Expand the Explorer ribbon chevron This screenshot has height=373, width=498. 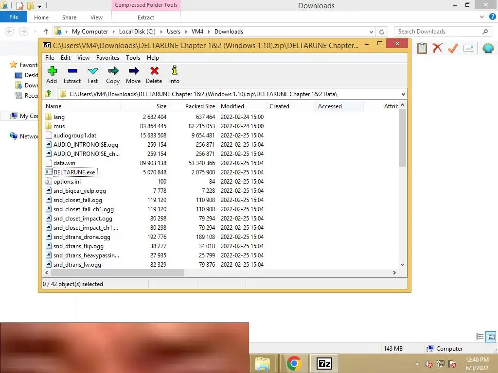click(x=482, y=17)
